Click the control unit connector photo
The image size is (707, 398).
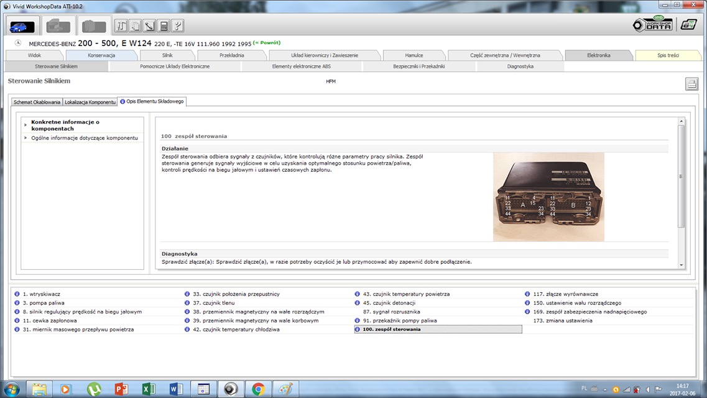(548, 197)
